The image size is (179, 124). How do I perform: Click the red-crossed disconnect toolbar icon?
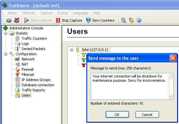pos(17,20)
